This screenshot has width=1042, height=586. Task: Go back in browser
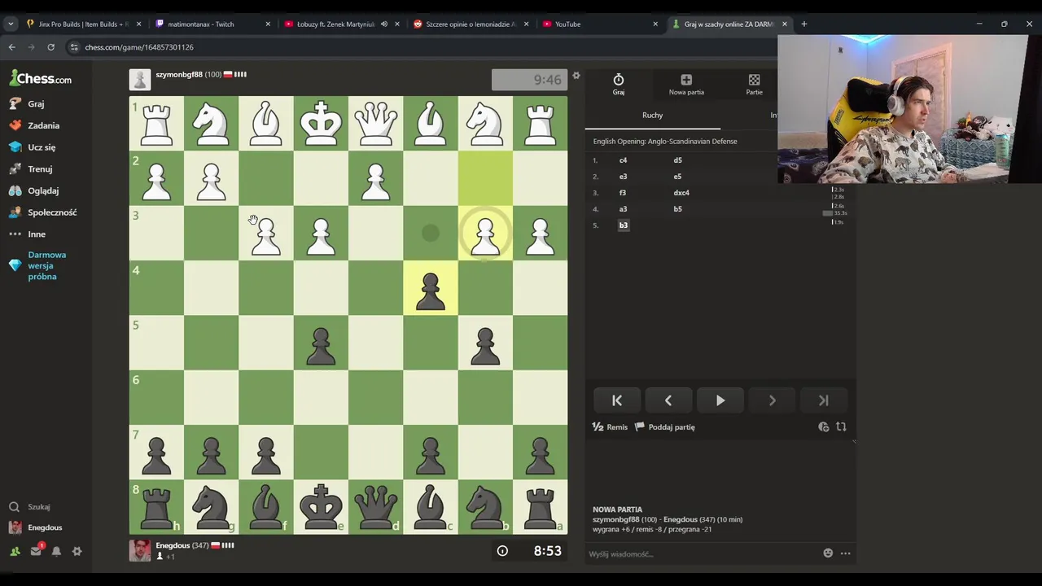click(x=11, y=47)
